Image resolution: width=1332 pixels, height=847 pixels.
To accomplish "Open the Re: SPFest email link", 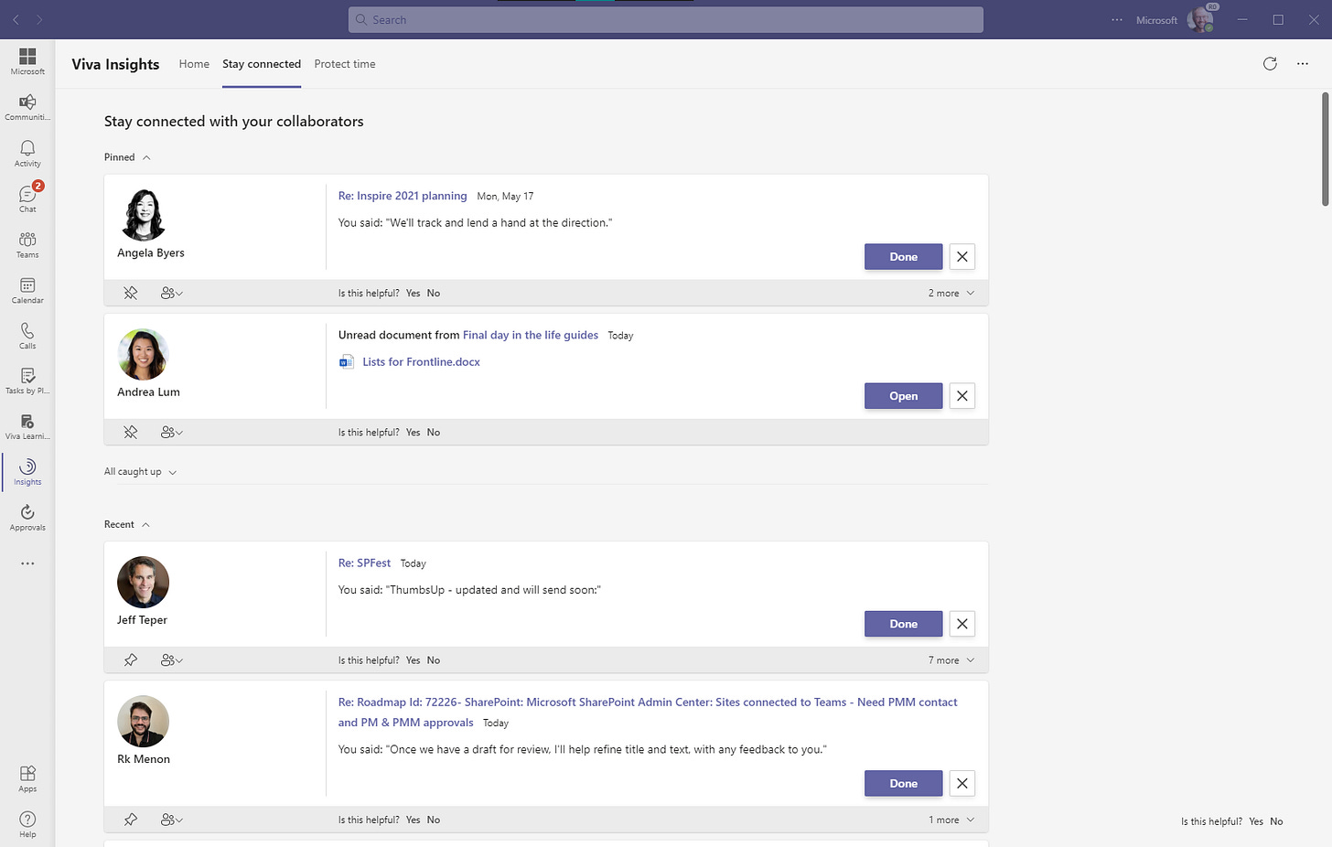I will [364, 563].
